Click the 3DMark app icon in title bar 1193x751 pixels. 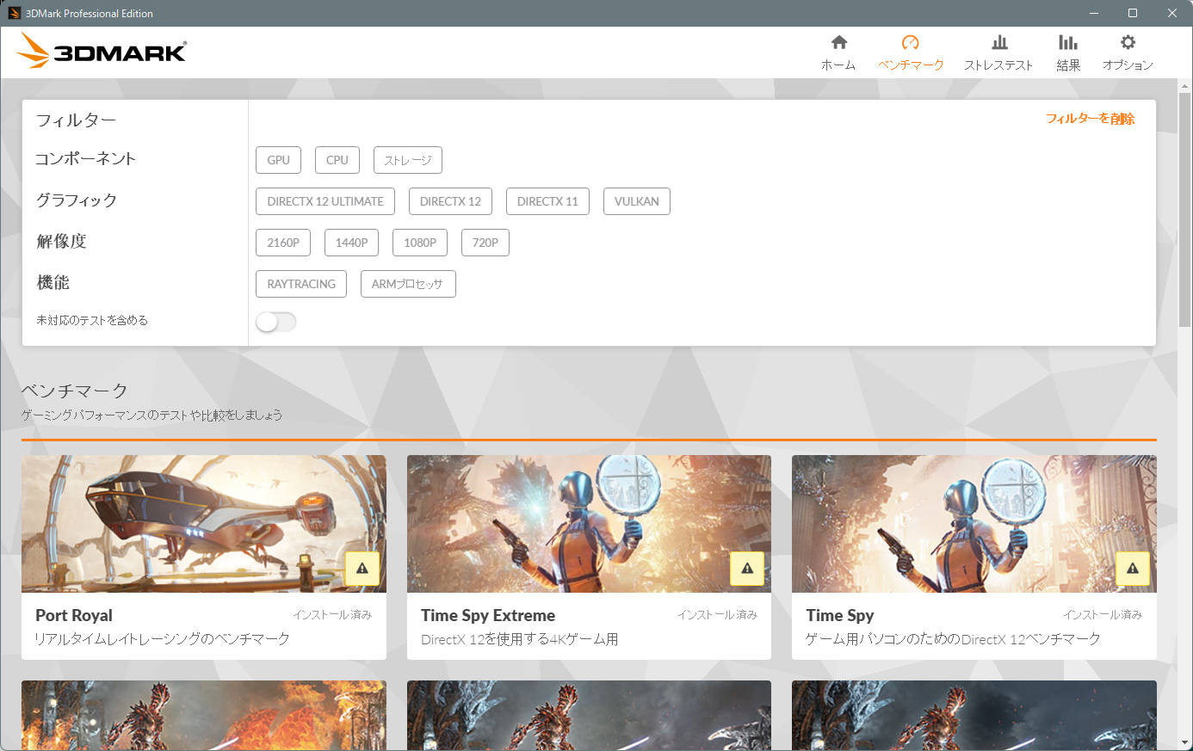(x=14, y=13)
